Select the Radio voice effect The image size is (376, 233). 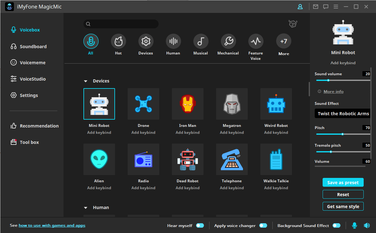click(143, 159)
